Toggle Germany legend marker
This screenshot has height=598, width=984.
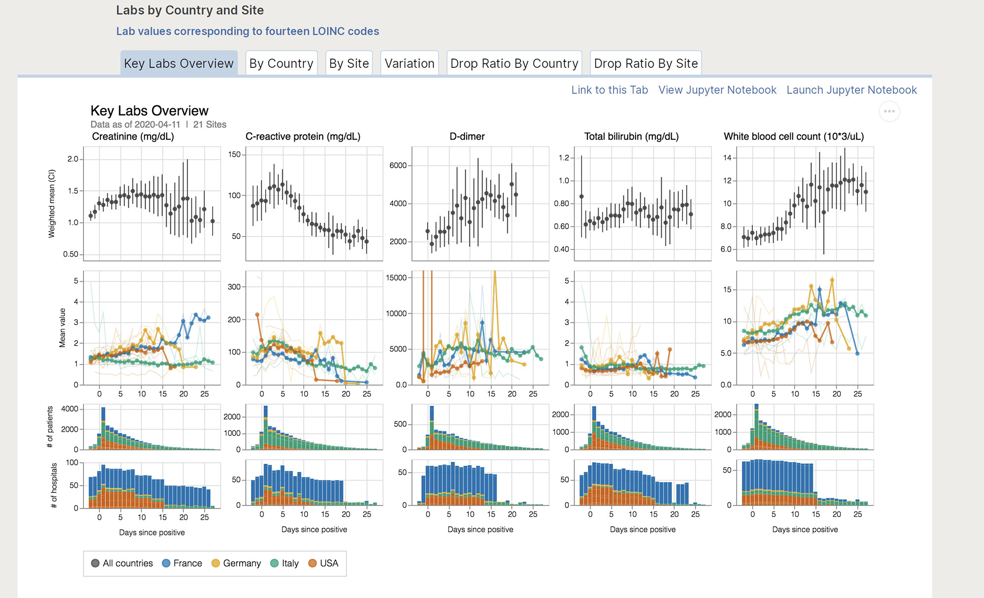(x=215, y=563)
